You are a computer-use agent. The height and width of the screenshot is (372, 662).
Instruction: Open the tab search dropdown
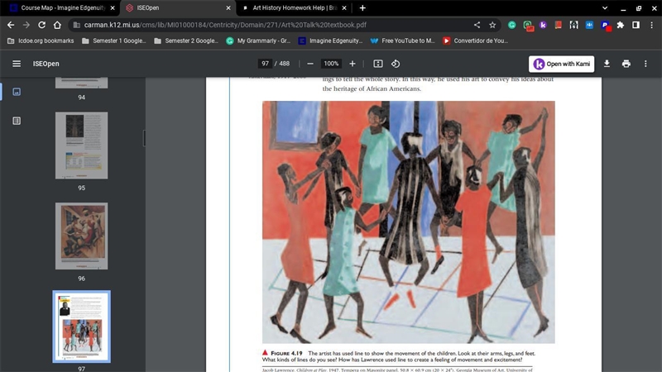click(605, 8)
